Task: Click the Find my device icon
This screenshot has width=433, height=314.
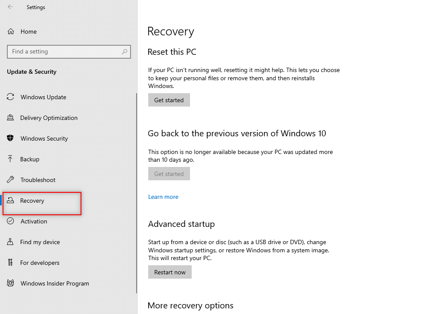Action: [x=10, y=242]
